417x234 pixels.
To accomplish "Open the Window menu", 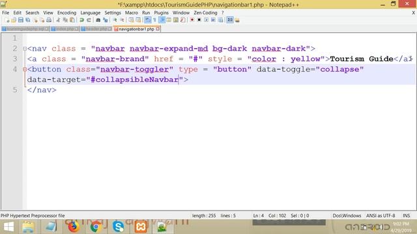I will pos(181,13).
